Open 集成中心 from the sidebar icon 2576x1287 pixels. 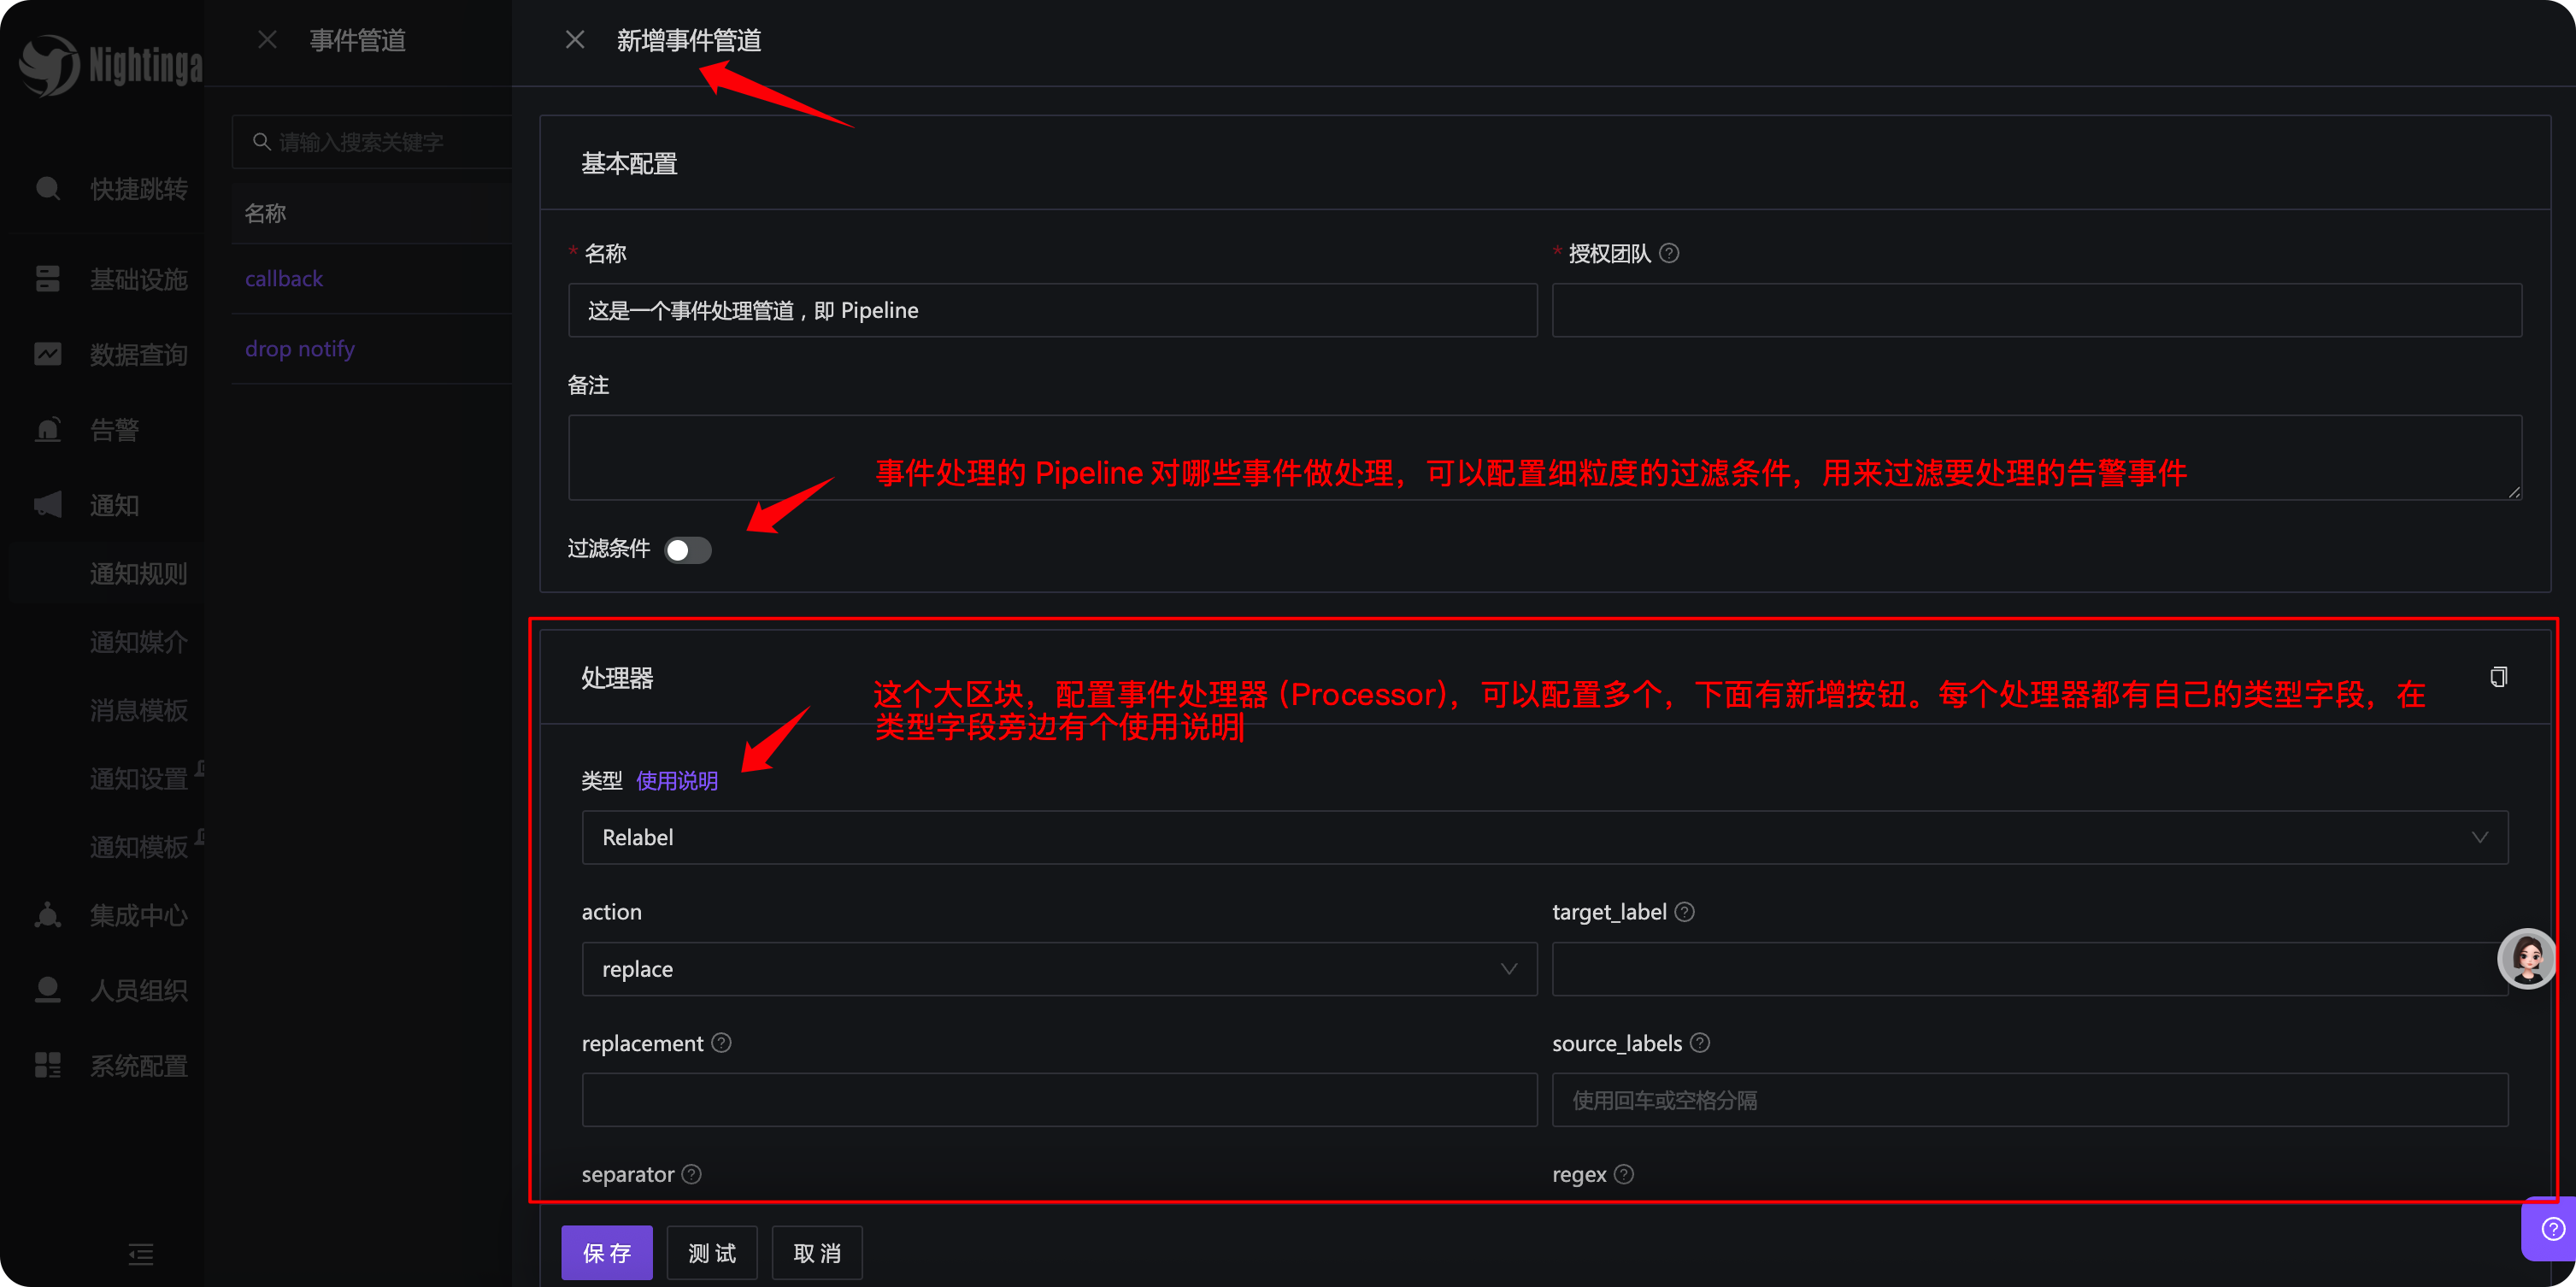(47, 914)
